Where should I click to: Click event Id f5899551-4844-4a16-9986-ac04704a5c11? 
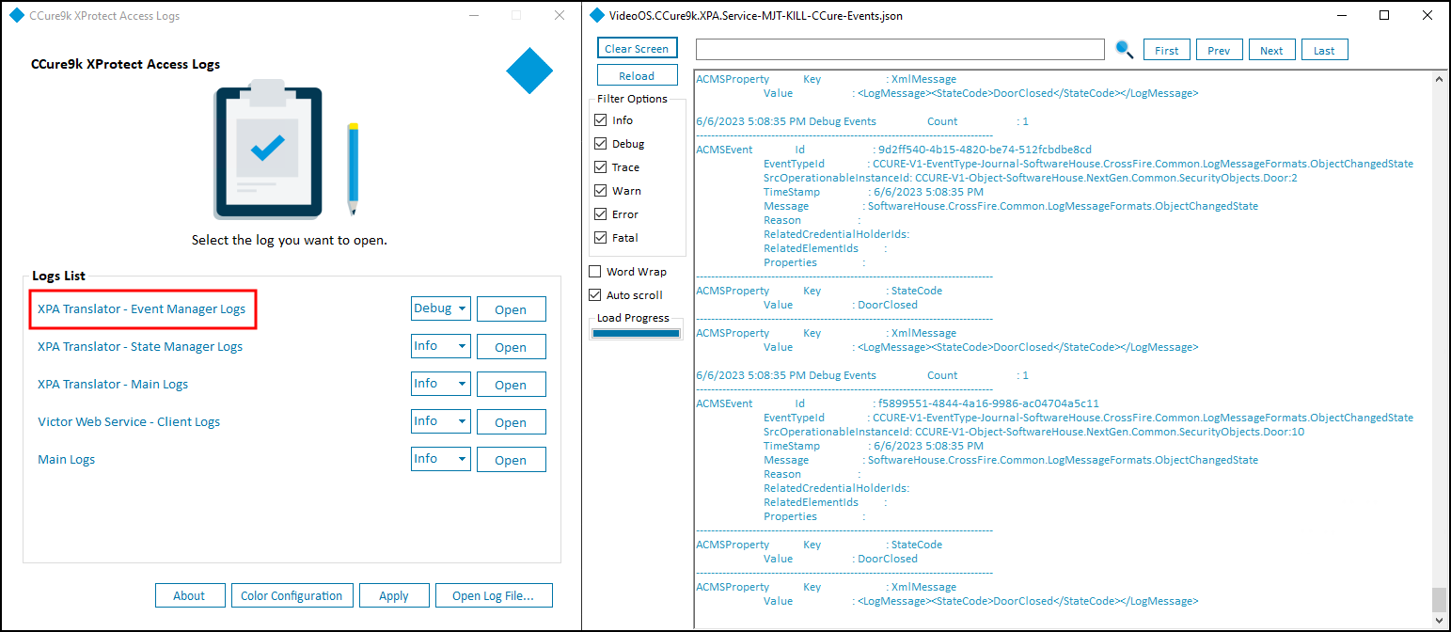(987, 403)
